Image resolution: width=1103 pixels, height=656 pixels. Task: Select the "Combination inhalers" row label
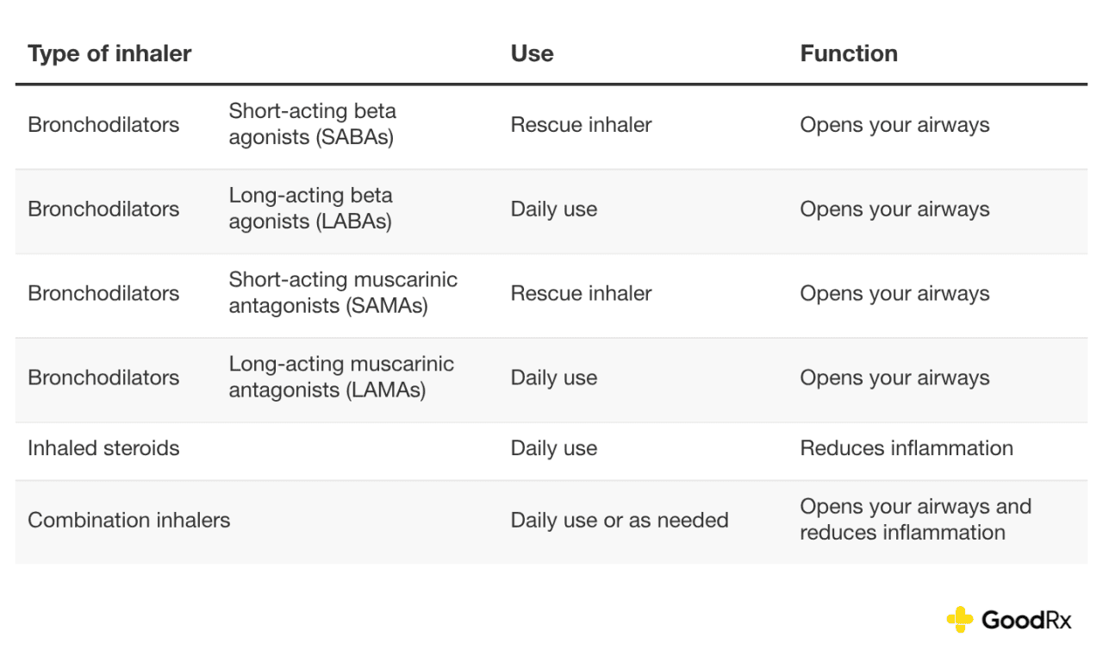pyautogui.click(x=129, y=521)
